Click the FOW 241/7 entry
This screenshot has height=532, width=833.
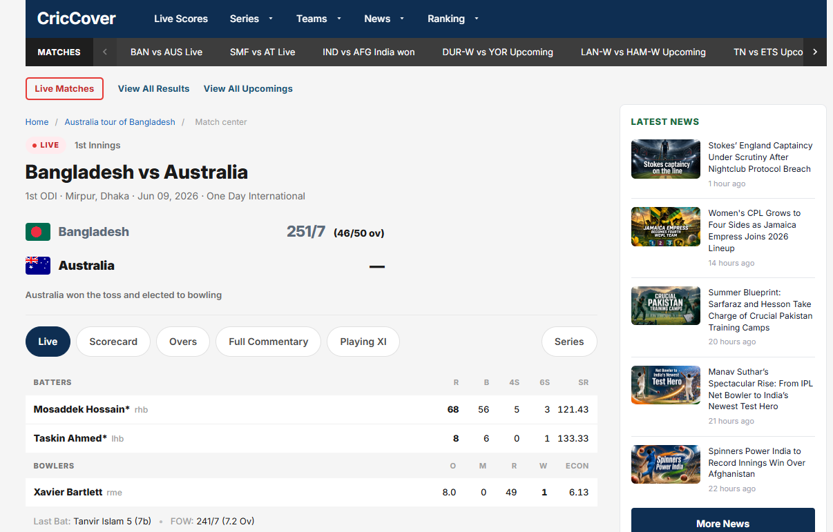point(213,521)
